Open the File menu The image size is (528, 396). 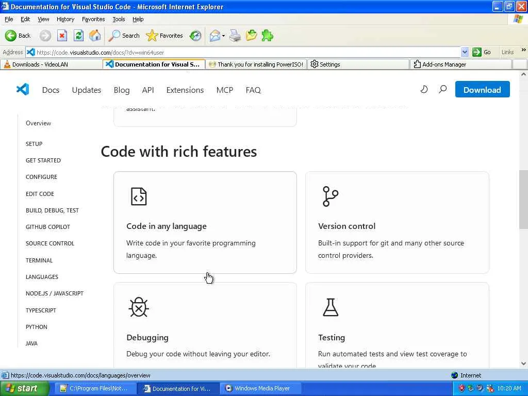9,19
